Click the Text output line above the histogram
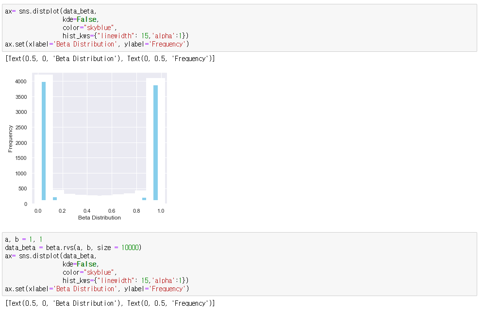This screenshot has height=314, width=484. (x=110, y=59)
